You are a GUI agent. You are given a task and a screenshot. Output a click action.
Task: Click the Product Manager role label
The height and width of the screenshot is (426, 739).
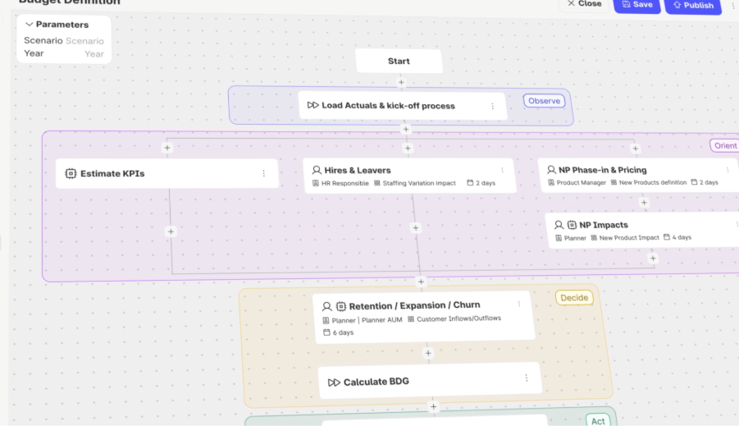tap(582, 182)
